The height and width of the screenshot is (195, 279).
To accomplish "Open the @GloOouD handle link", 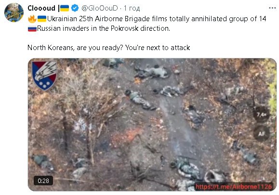I will [x=100, y=8].
